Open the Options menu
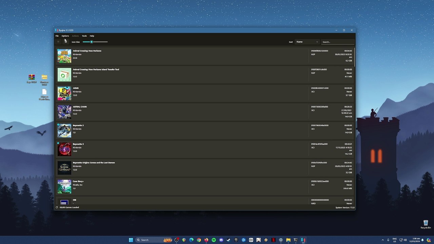The width and height of the screenshot is (434, 244). coord(65,36)
